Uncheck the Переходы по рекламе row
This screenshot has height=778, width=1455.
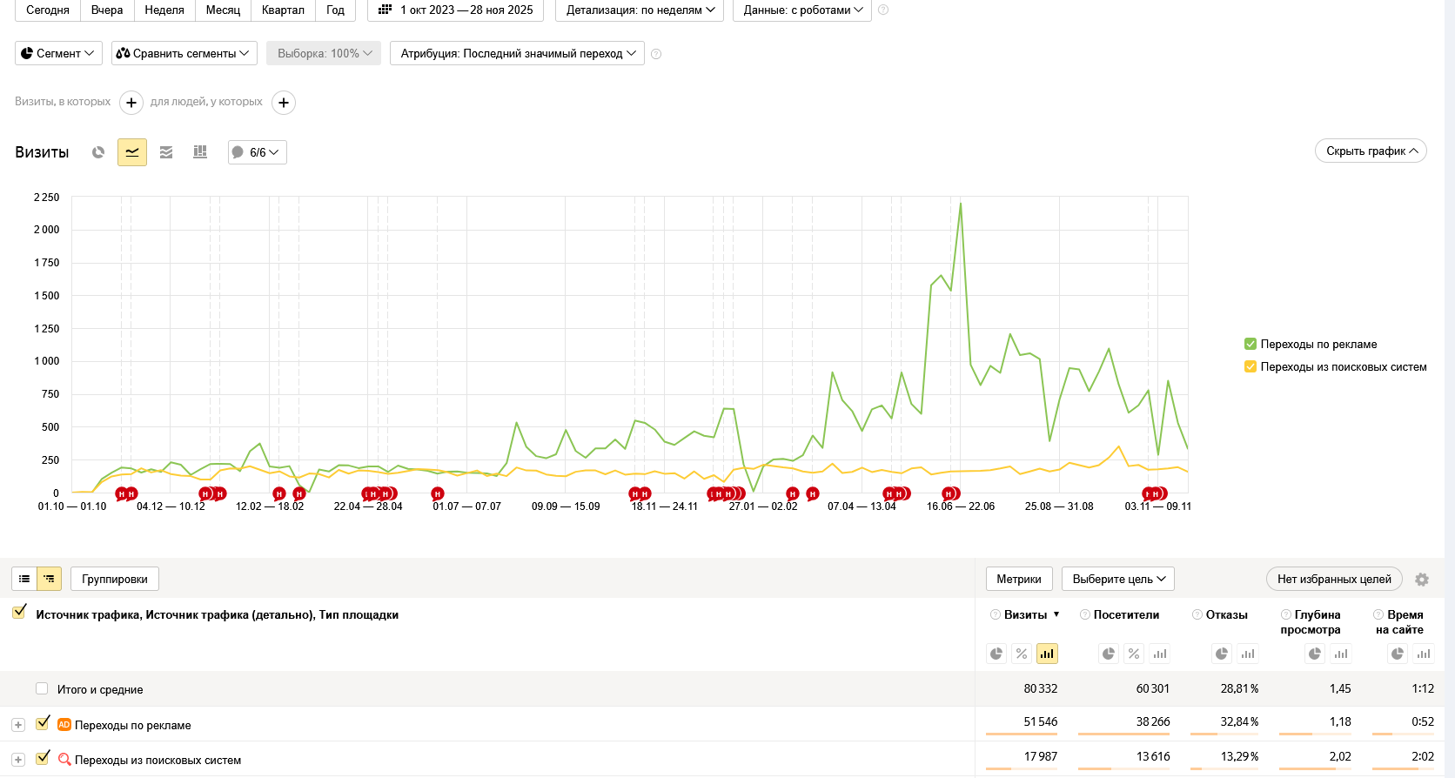(x=43, y=723)
